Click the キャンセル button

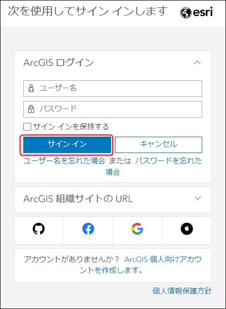click(159, 145)
